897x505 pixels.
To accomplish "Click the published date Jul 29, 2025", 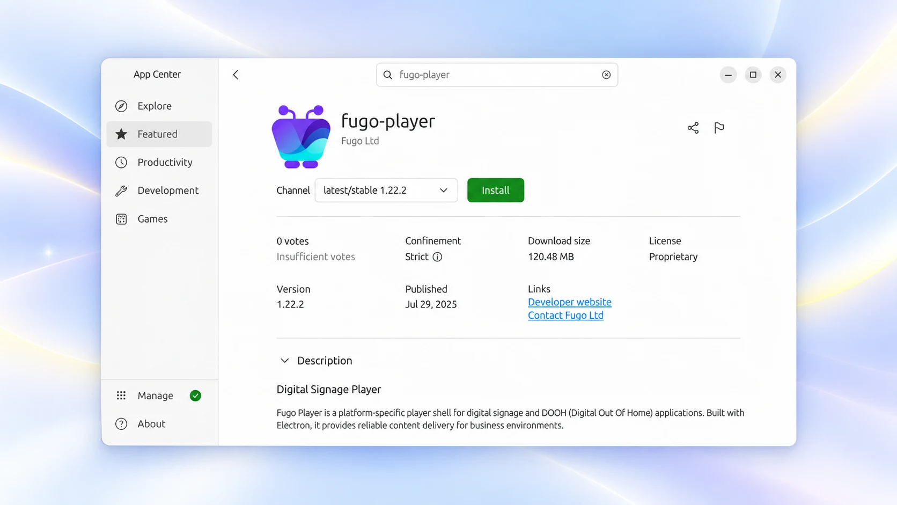I will point(431,304).
